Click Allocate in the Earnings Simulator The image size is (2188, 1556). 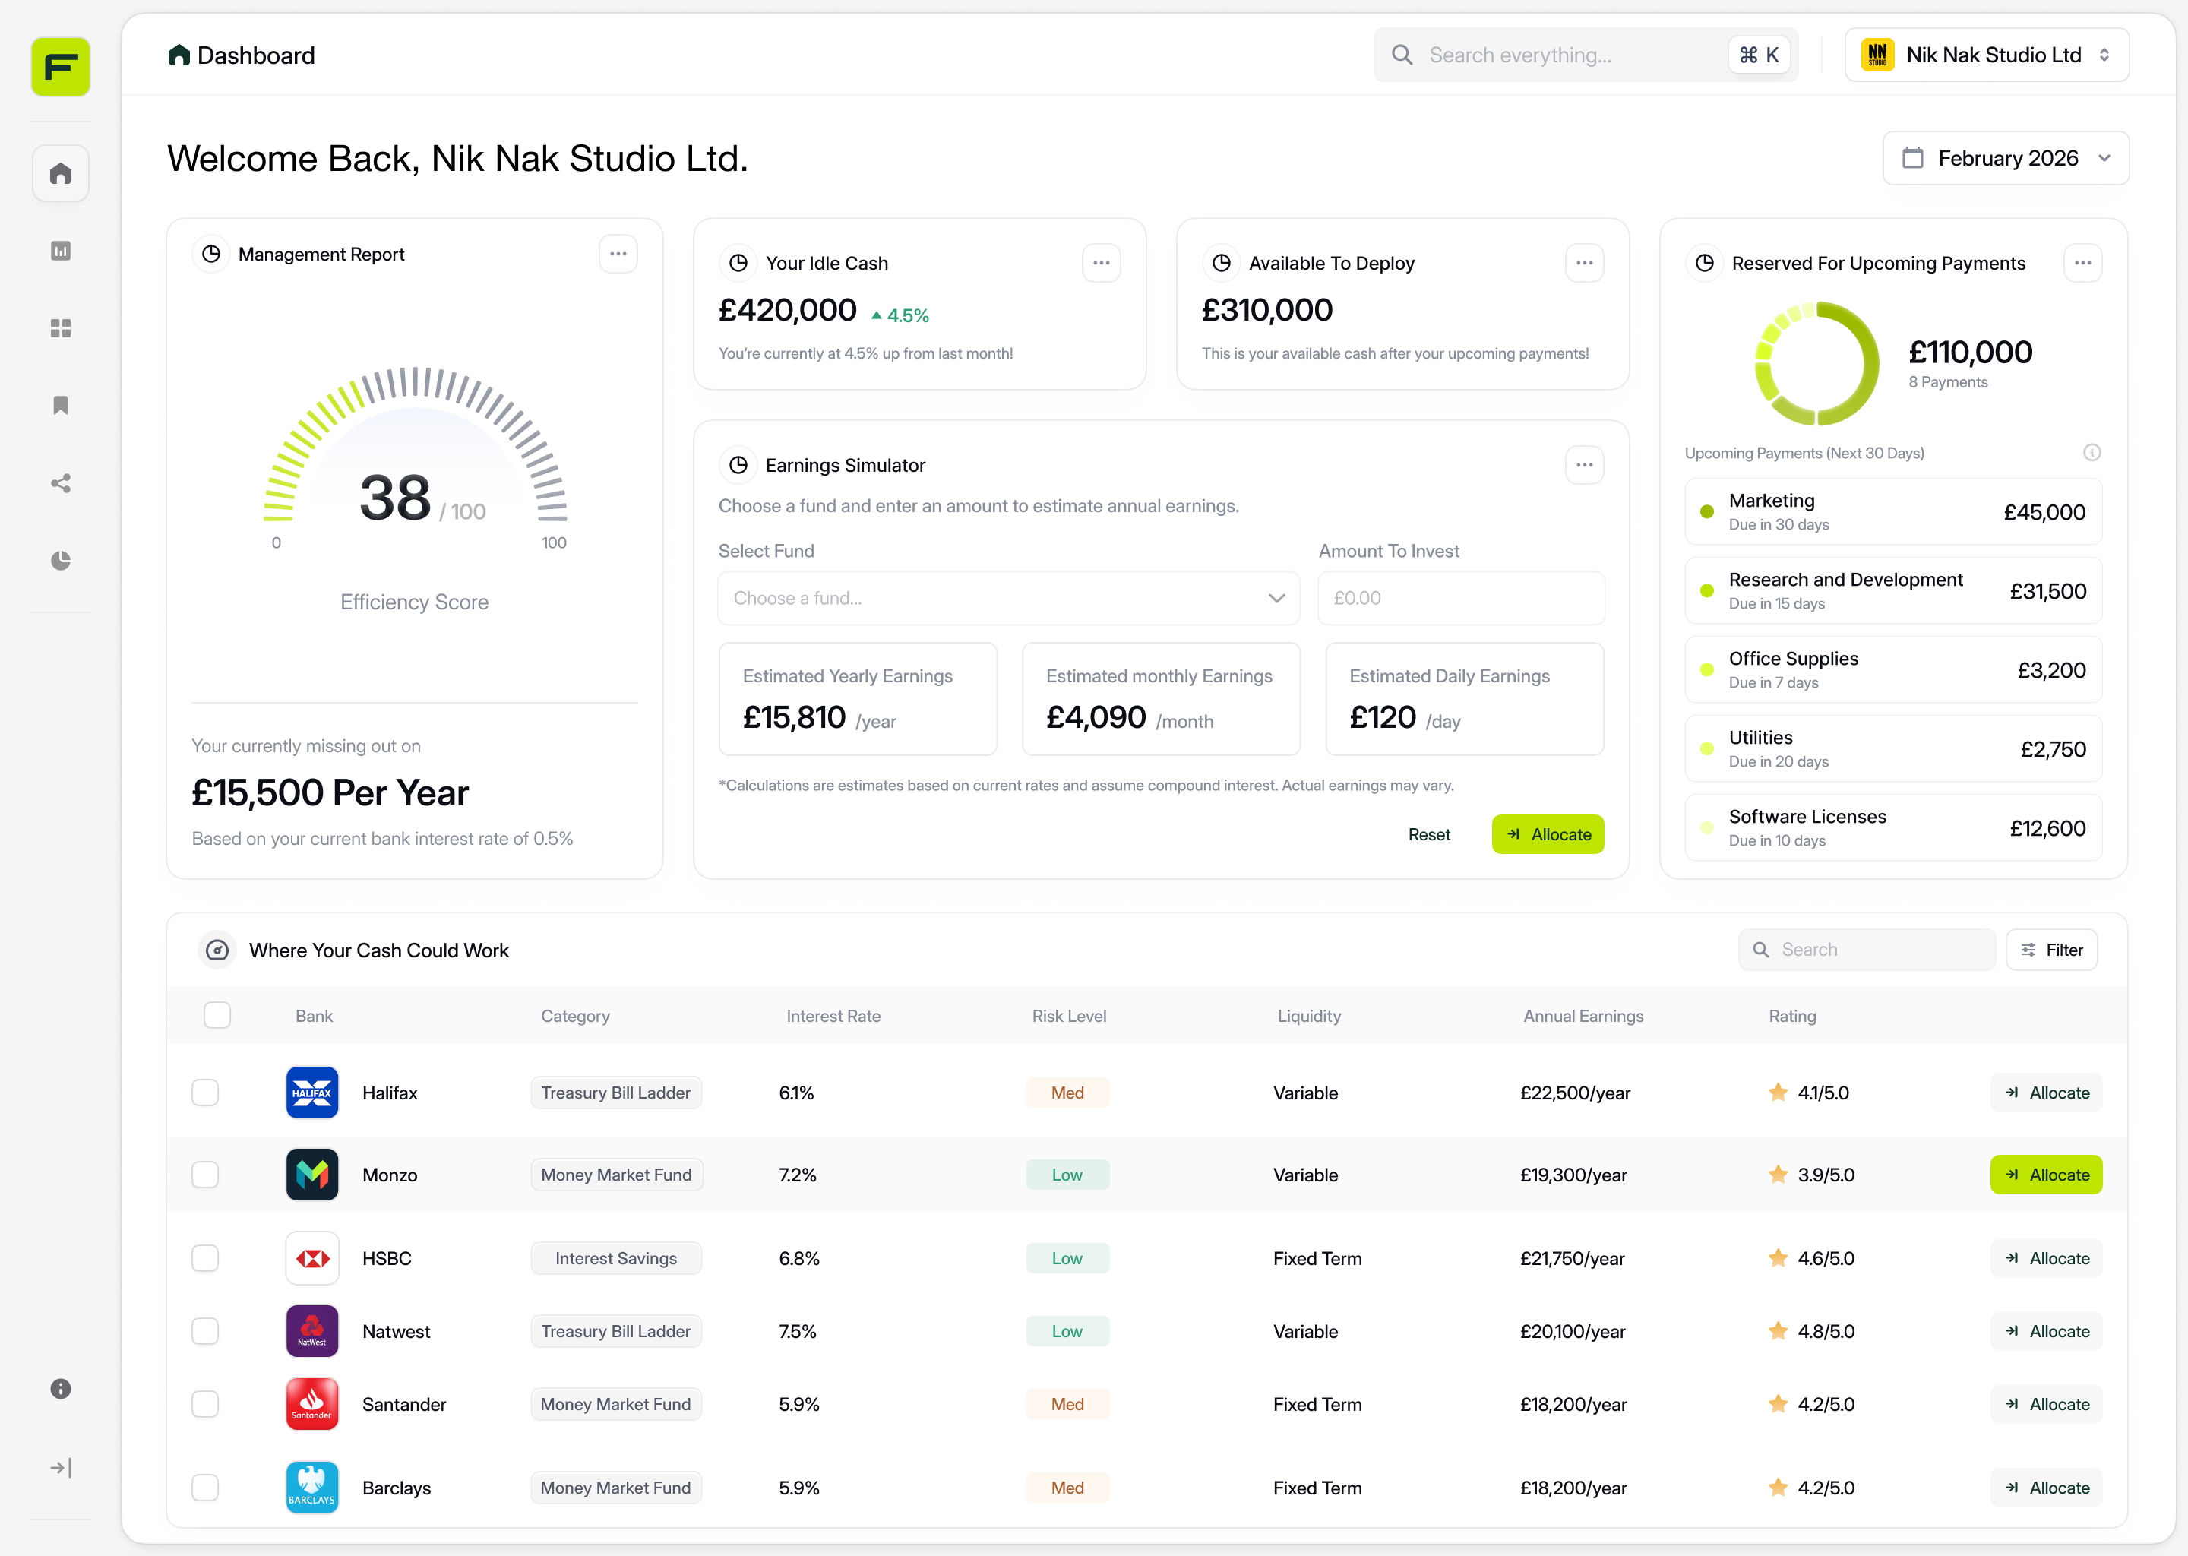[x=1547, y=833]
